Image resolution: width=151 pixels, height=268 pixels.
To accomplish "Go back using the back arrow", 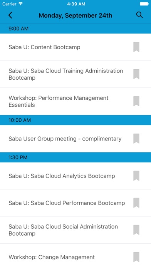I will 10,15.
